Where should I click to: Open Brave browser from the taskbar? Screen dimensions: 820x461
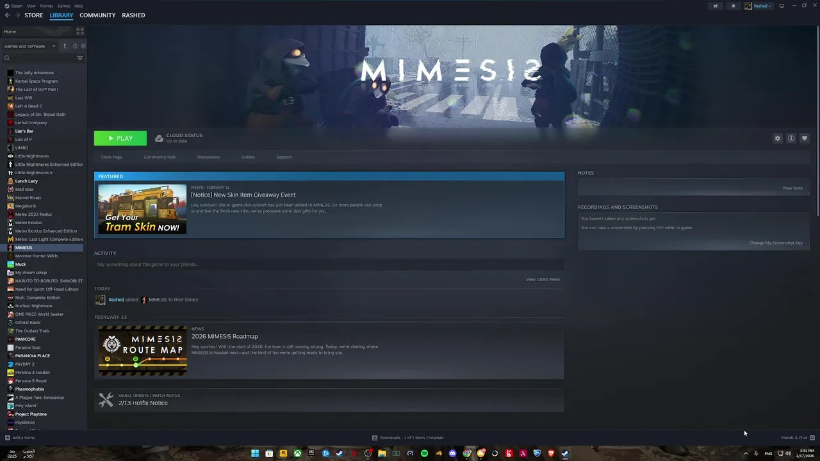(x=551, y=453)
